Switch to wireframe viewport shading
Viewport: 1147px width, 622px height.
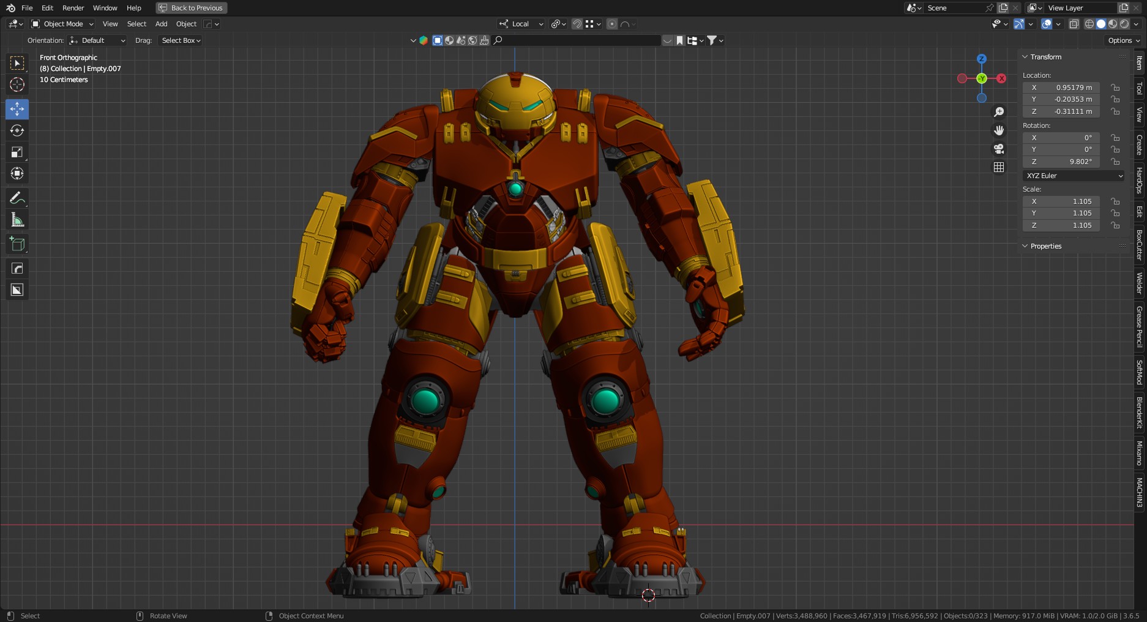[1089, 24]
